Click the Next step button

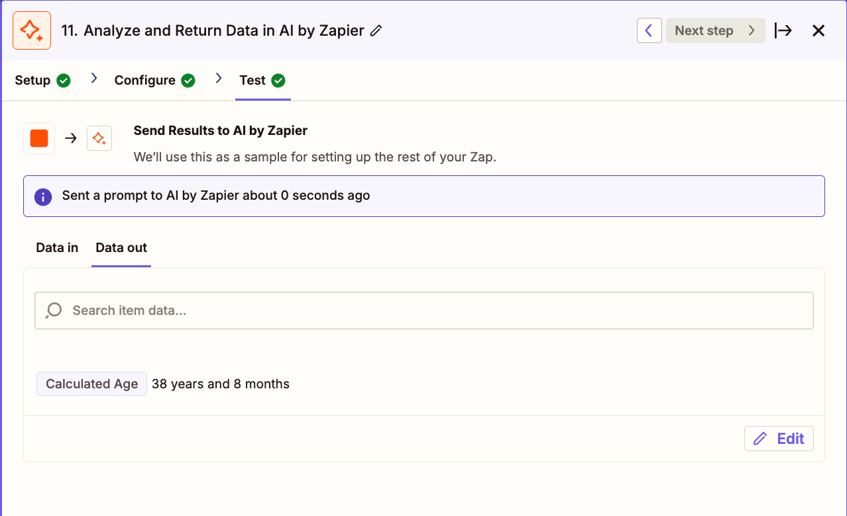(x=715, y=30)
